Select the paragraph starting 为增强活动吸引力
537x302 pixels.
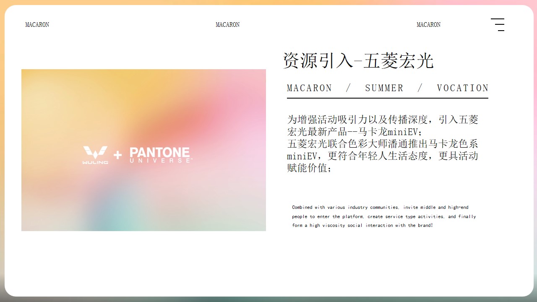click(x=383, y=144)
